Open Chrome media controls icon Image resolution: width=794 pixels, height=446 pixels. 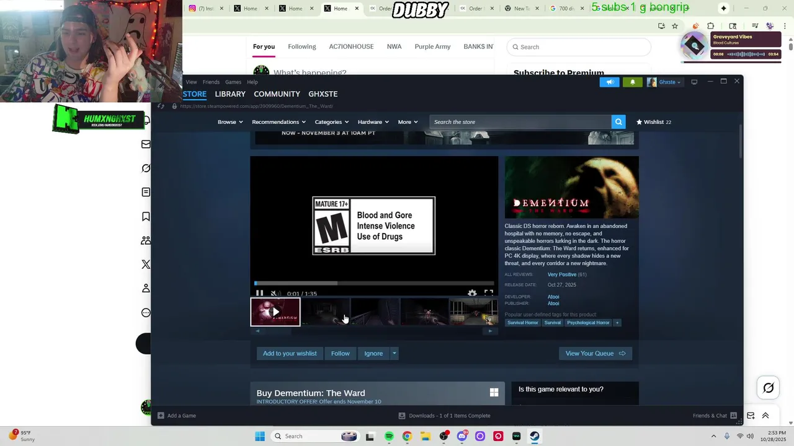pyautogui.click(x=755, y=26)
